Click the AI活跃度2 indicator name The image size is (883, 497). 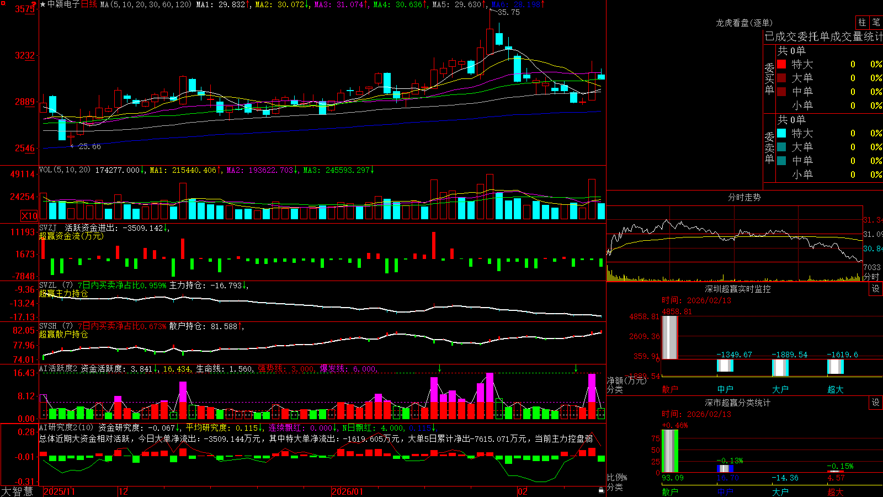[58, 369]
